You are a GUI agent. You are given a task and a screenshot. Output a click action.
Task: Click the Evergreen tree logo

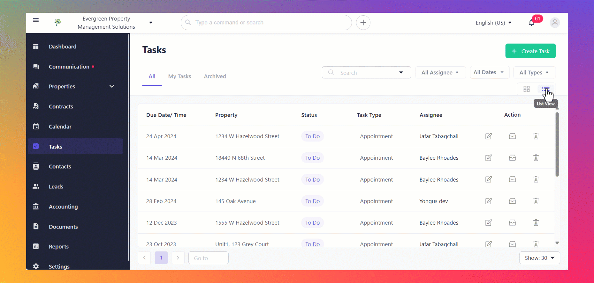tap(57, 22)
